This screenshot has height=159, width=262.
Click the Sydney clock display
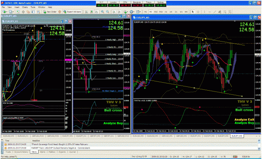pyautogui.click(x=161, y=4)
